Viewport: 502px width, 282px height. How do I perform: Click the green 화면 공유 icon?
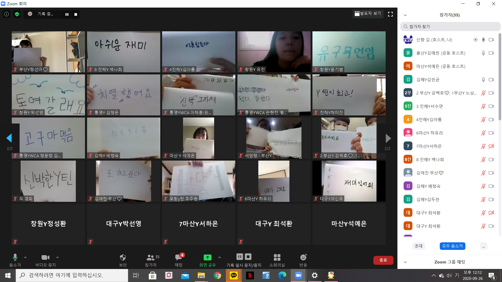(207, 257)
